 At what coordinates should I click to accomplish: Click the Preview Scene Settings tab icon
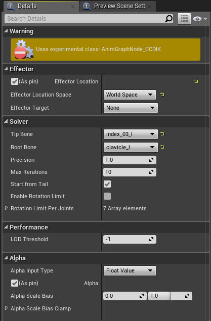pyautogui.click(x=87, y=6)
